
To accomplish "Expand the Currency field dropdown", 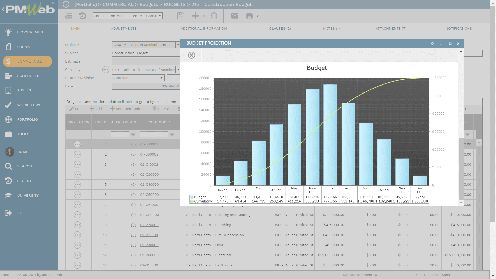I will pos(178,69).
